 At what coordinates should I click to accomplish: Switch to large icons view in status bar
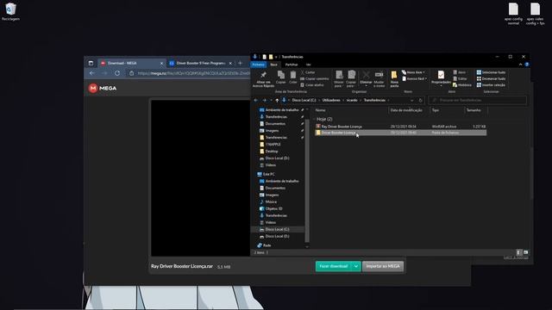[x=525, y=252]
